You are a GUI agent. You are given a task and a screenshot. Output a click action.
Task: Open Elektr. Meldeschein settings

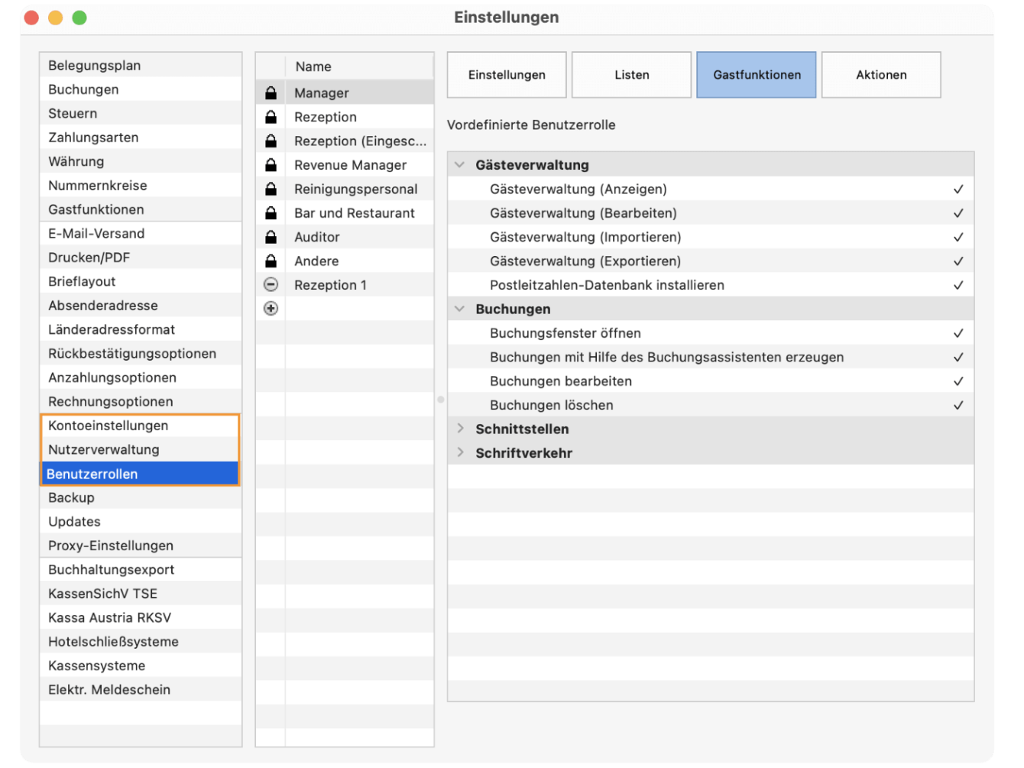141,690
